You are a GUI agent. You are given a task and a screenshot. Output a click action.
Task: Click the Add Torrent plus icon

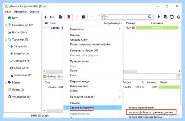tap(46, 17)
